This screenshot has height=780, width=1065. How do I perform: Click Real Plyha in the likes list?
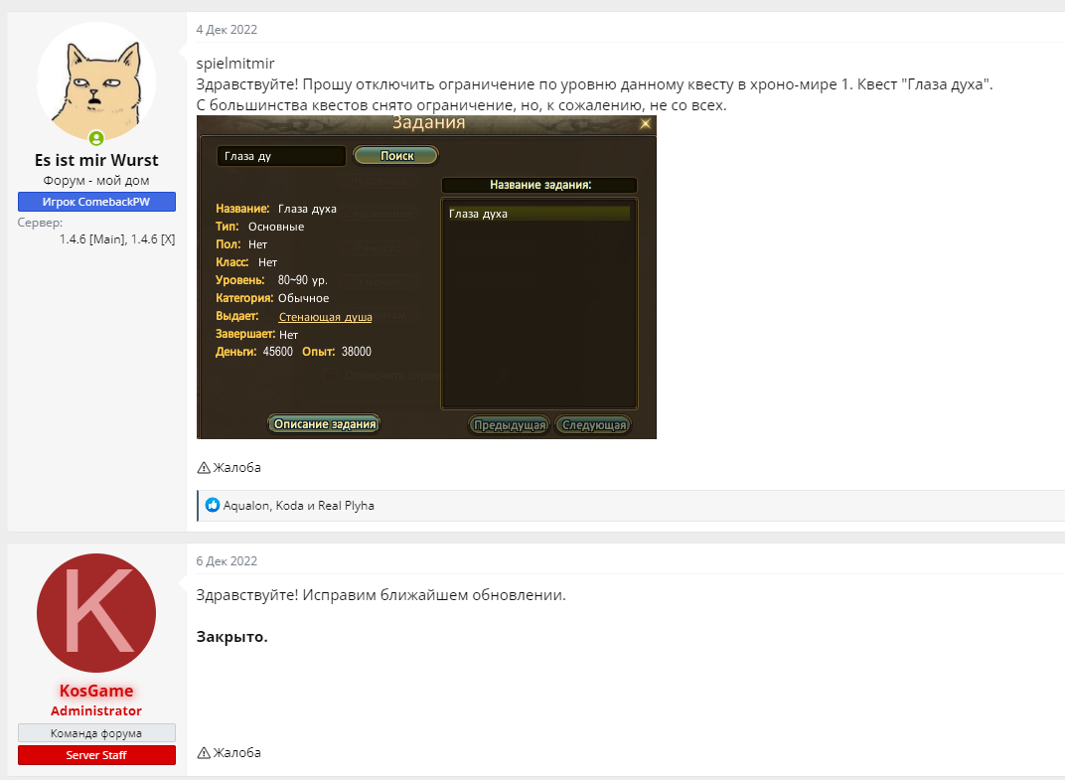pos(346,506)
